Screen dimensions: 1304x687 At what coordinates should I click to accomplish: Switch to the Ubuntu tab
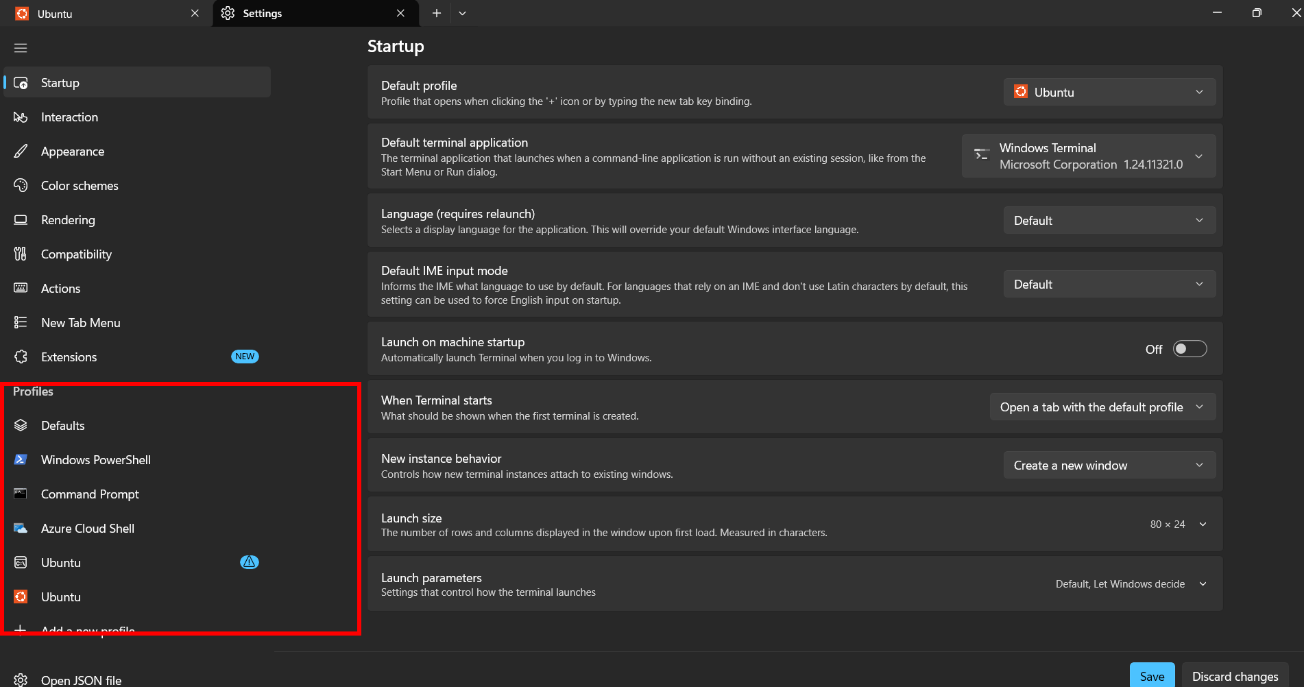click(106, 14)
